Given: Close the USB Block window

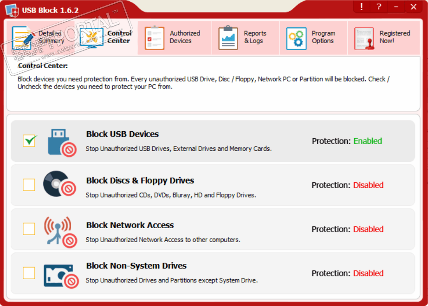Looking at the screenshot, I should tap(413, 6).
